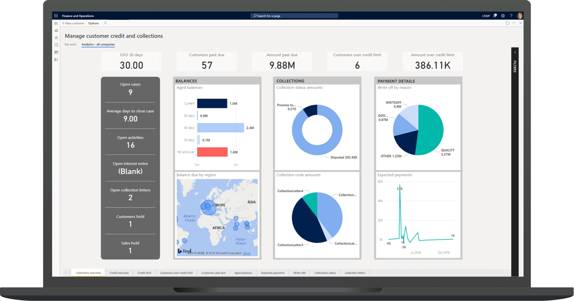Go to Home via sidebar icon

[x=56, y=30]
